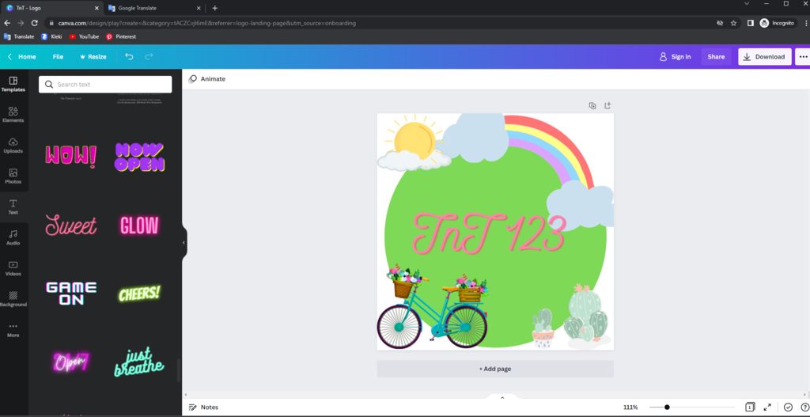Viewport: 810px width, 417px height.
Task: Open the Translate bookmark
Action: pos(19,36)
